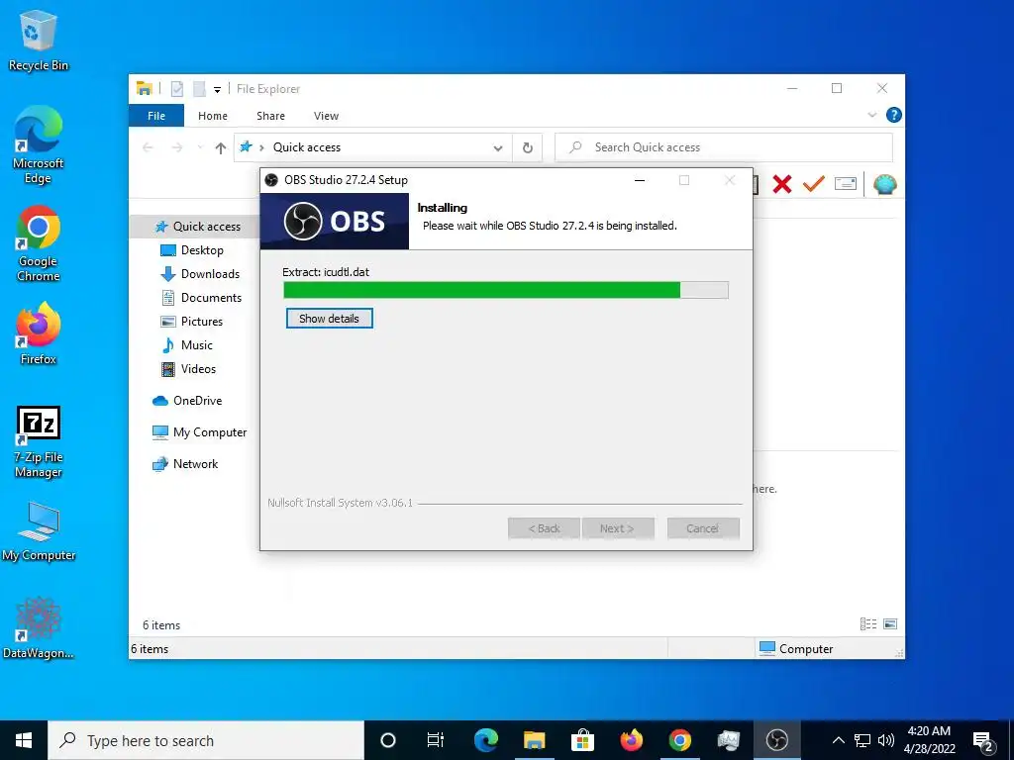Expand the address bar history dropdown

pos(498,148)
